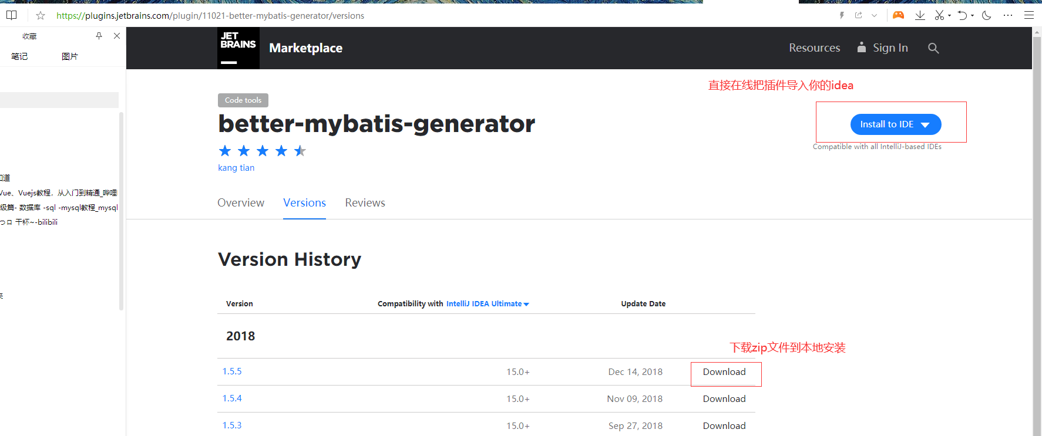This screenshot has height=436, width=1042.
Task: Click the Update Date column header
Action: pyautogui.click(x=643, y=304)
